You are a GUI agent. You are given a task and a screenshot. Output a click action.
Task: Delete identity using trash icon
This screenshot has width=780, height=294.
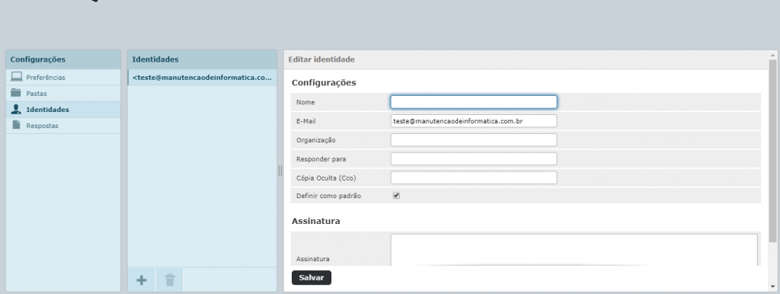point(170,280)
